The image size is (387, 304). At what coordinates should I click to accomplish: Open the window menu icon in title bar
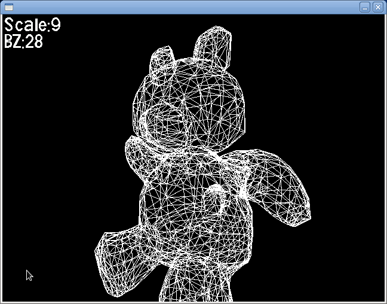[x=9, y=7]
